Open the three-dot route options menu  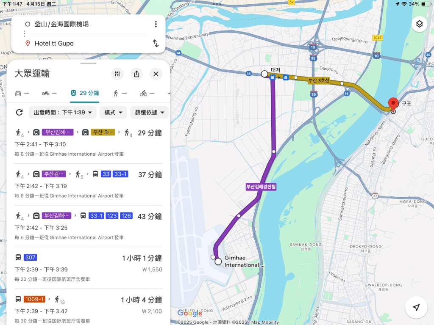pos(156,24)
